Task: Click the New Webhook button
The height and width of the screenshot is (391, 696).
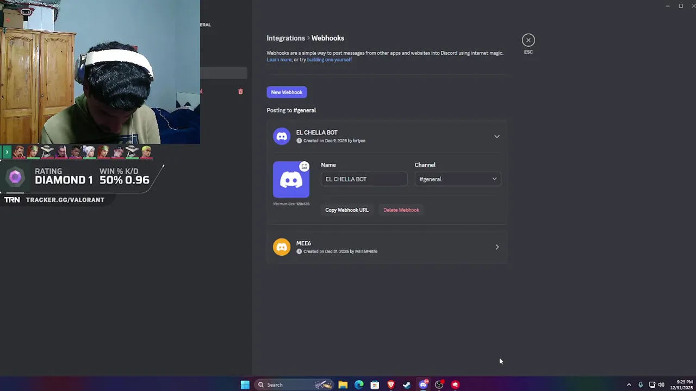Action: (287, 92)
